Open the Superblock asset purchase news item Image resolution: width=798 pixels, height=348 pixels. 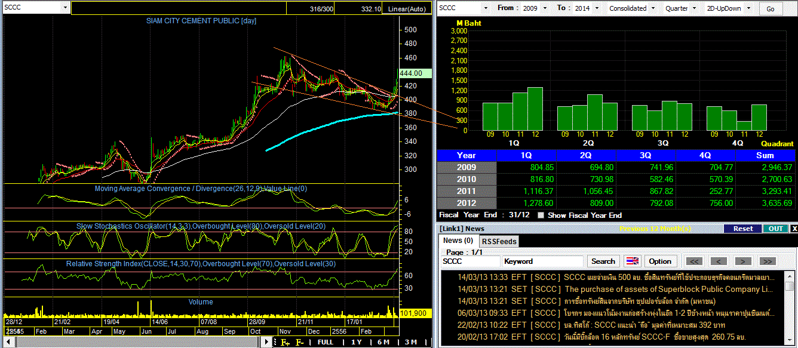pyautogui.click(x=616, y=290)
